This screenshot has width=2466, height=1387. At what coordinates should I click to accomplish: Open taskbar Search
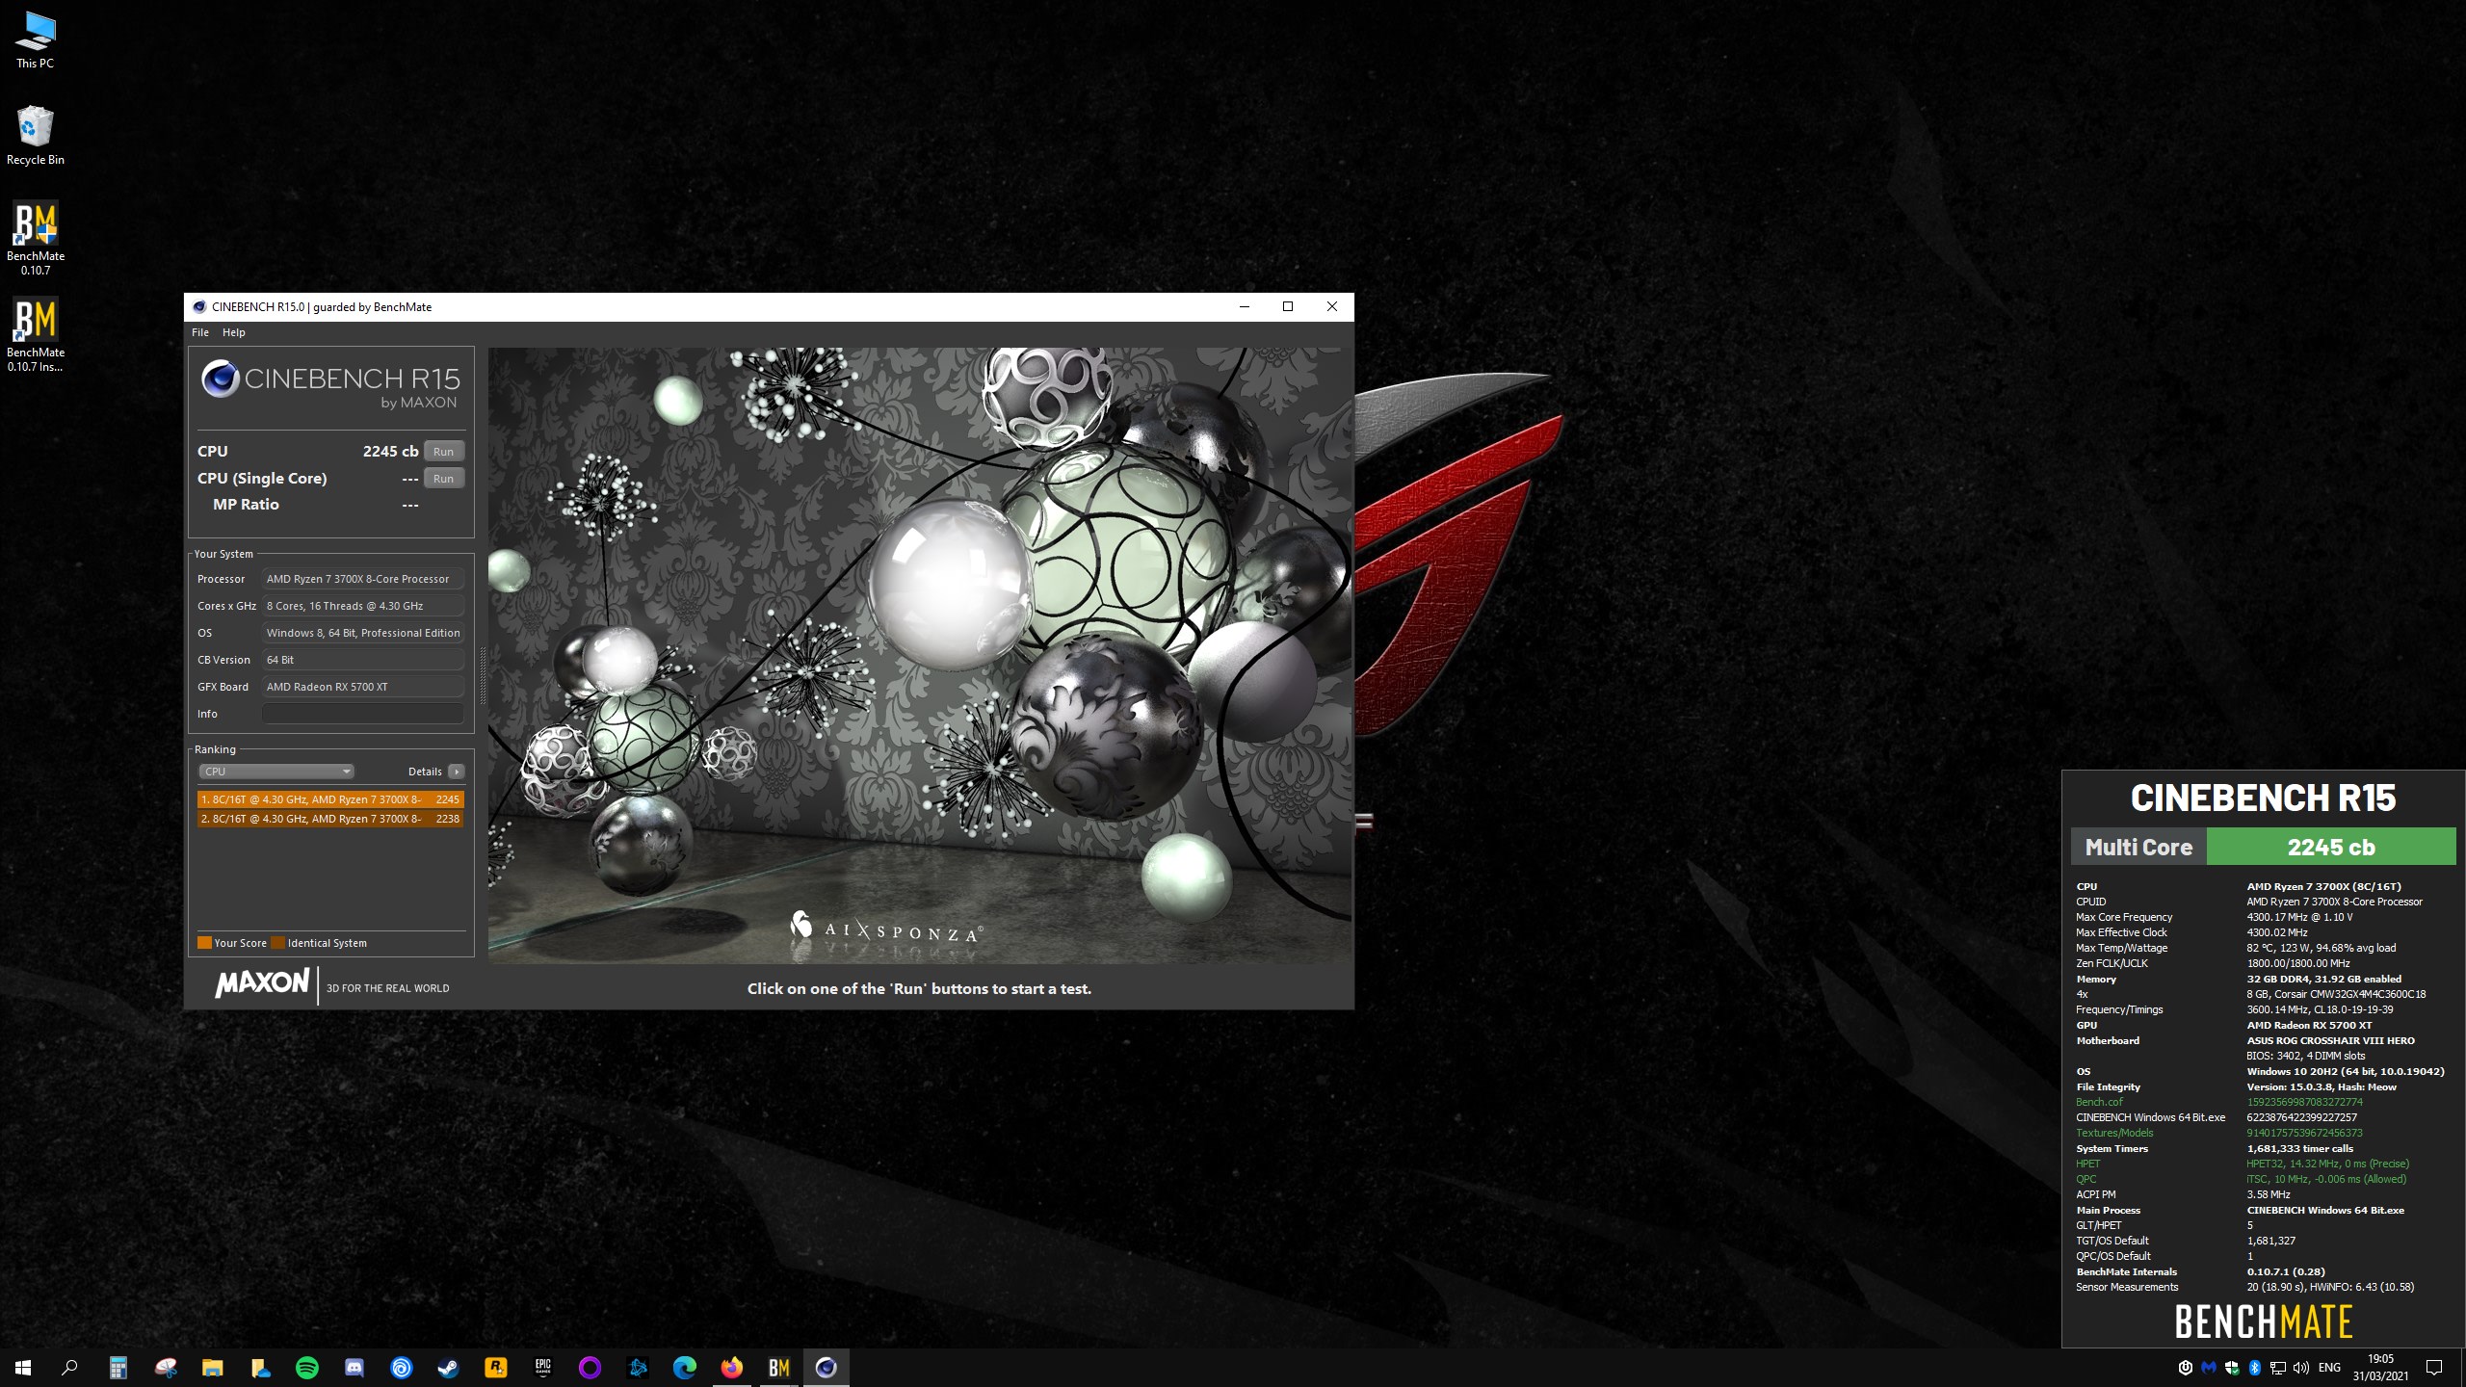(69, 1368)
